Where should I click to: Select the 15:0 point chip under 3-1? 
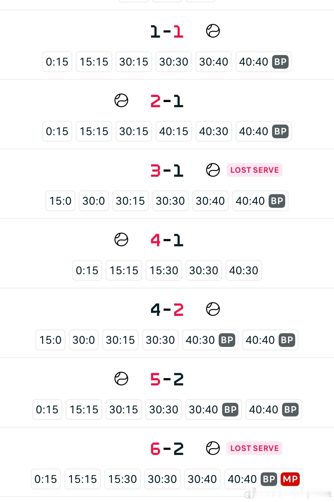click(x=60, y=201)
